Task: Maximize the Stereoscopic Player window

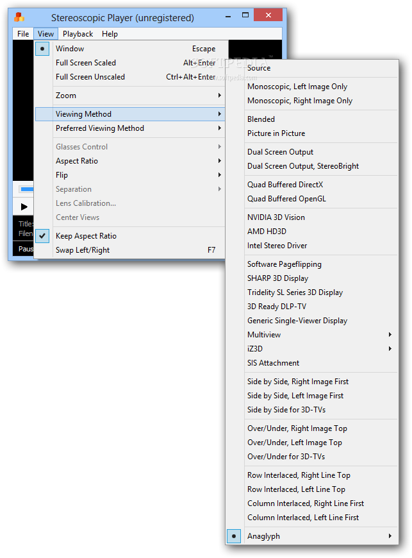Action: pos(245,15)
